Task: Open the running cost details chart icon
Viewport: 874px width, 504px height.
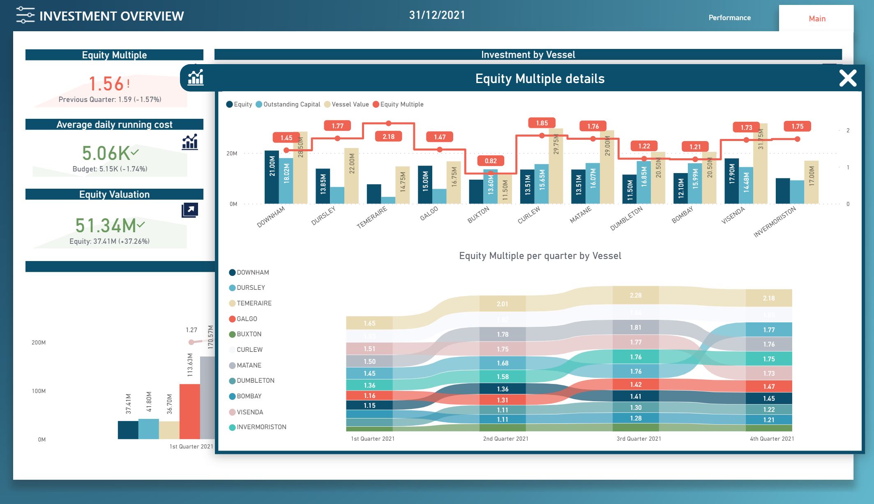Action: (x=190, y=142)
